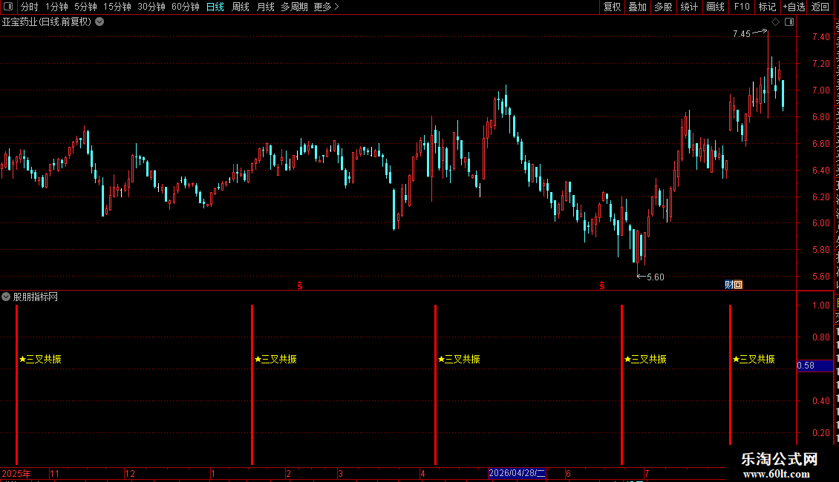Open F10 company information
The image size is (839, 482).
(x=742, y=7)
